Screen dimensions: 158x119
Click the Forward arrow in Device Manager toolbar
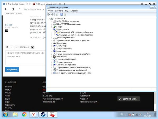[52, 14]
